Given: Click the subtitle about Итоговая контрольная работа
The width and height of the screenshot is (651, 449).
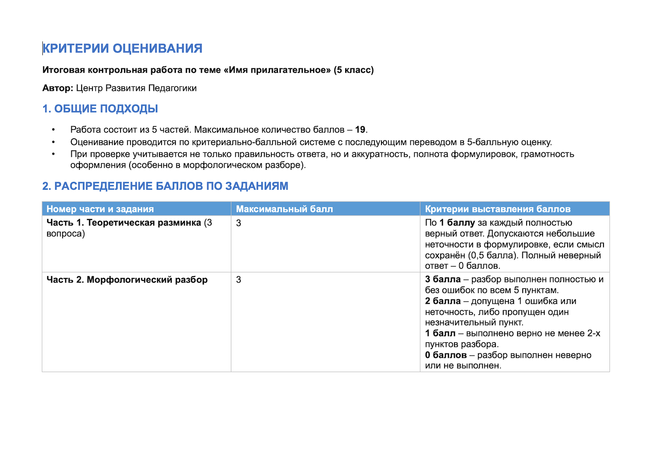Looking at the screenshot, I should coord(208,70).
